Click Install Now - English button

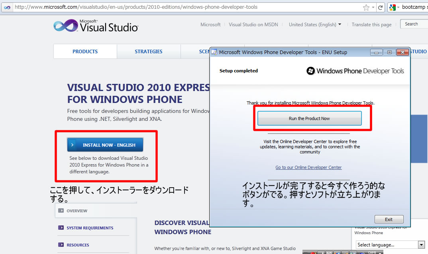[x=105, y=145]
